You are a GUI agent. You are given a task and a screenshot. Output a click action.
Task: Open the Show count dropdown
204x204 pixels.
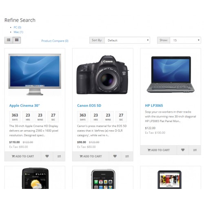coord(186,40)
